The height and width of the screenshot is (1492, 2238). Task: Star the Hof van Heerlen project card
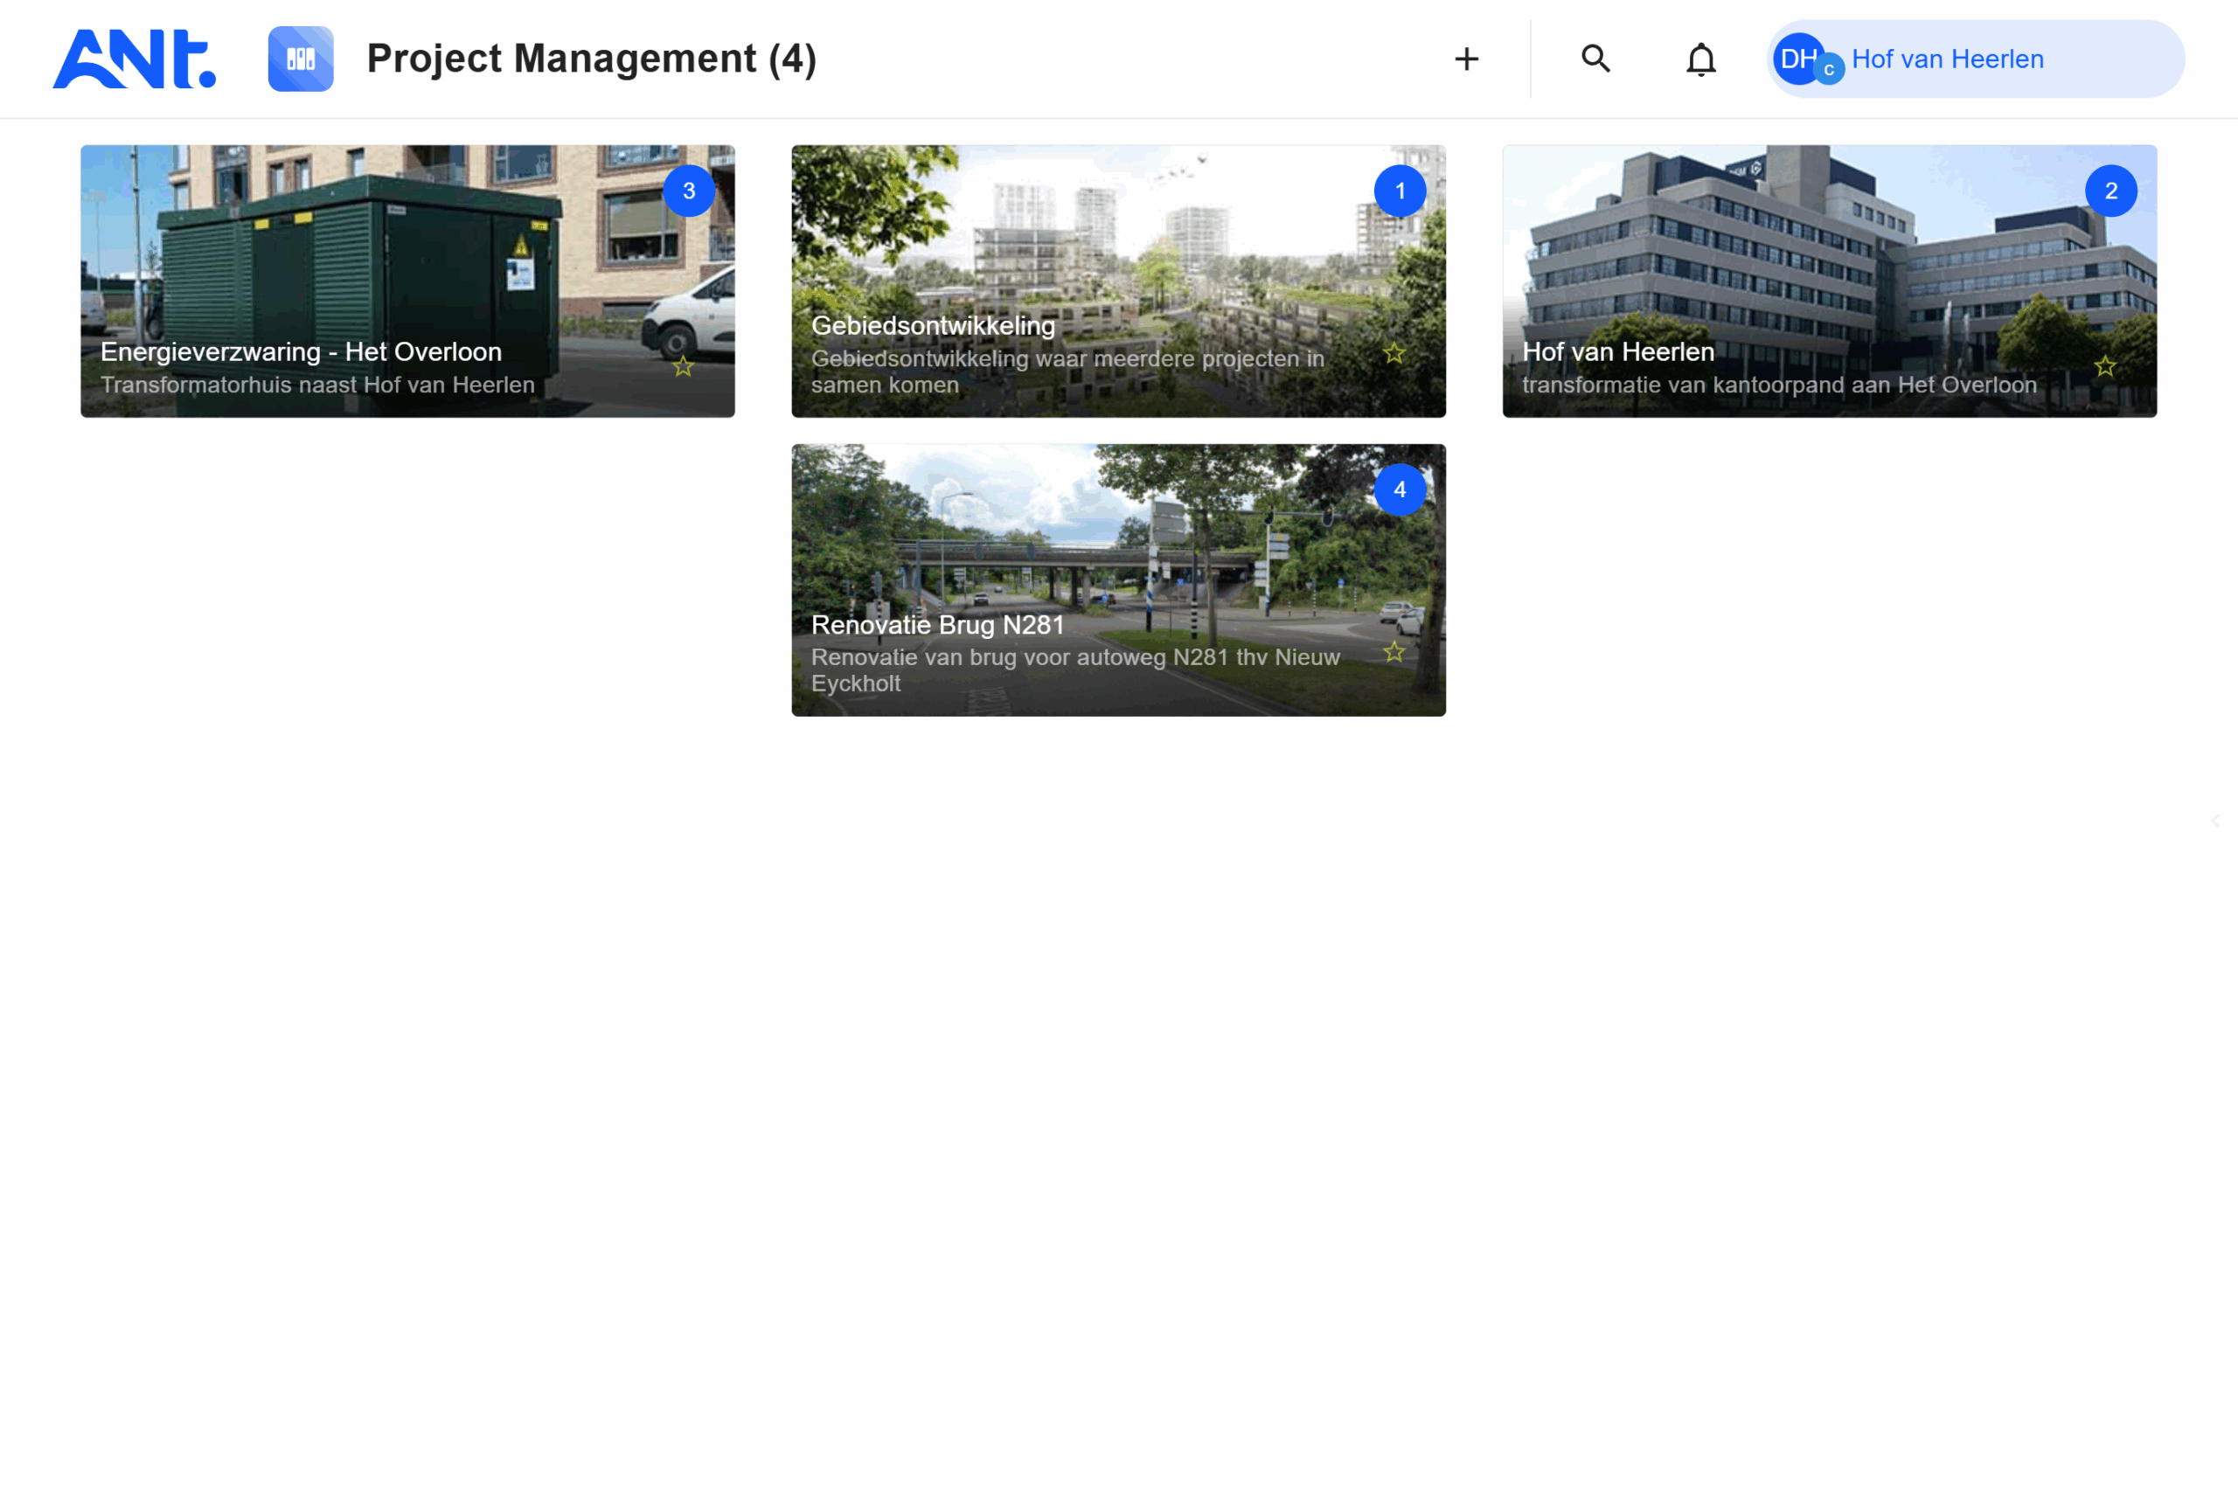click(2105, 366)
